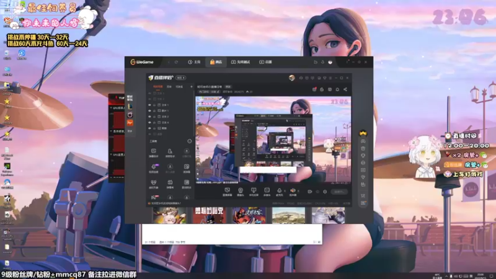
Task: Select the orange game icon in WeGame sidebar
Action: 130,123
